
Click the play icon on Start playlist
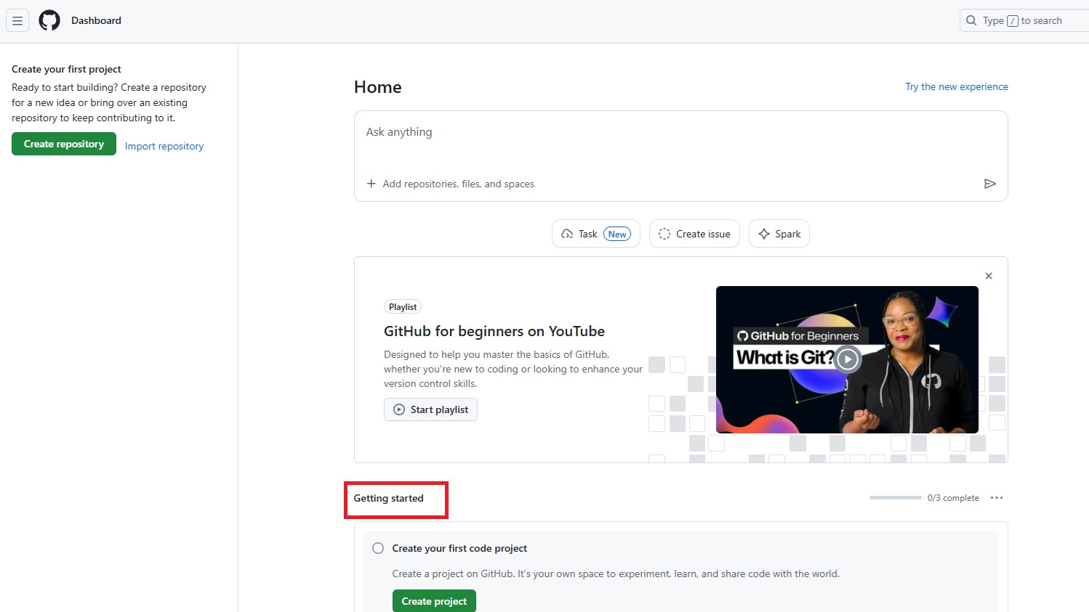398,409
